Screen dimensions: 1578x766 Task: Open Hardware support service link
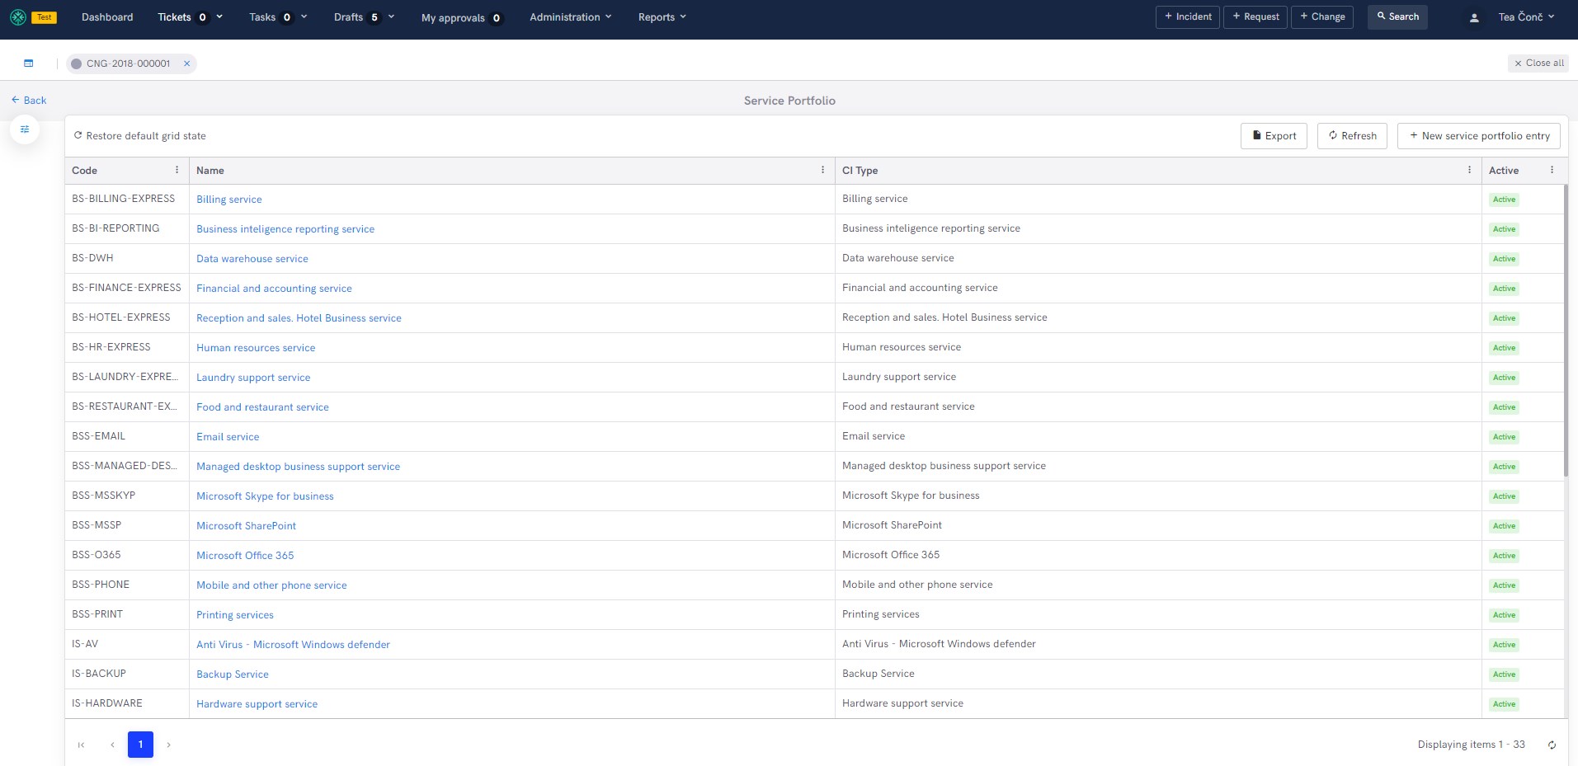(x=257, y=704)
